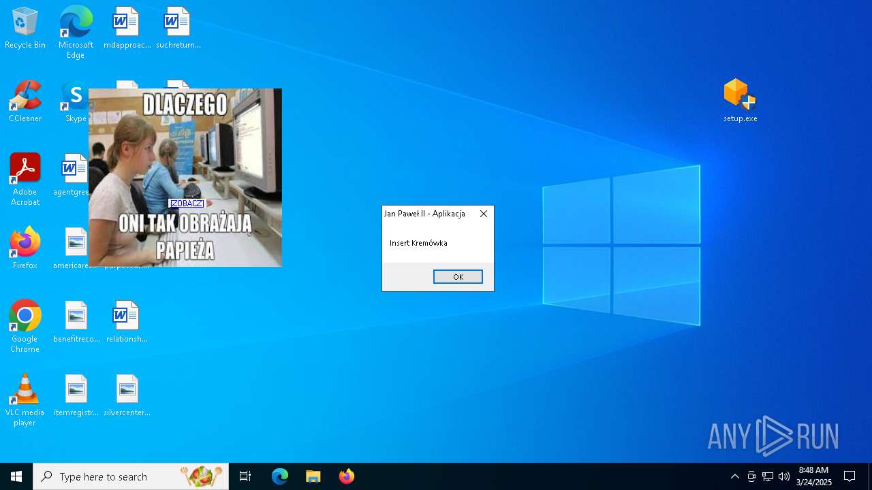
Task: Open the CCleaner desktop shortcut
Action: click(x=25, y=102)
